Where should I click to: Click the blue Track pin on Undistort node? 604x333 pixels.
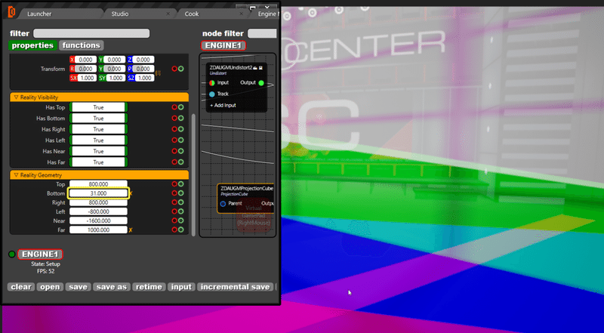(212, 94)
